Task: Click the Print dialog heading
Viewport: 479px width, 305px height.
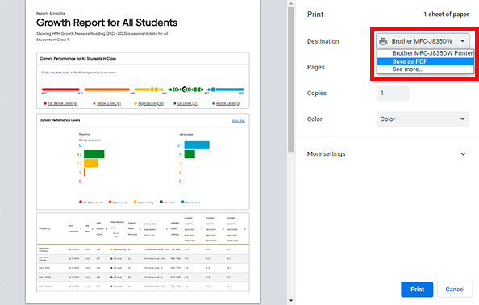Action: pyautogui.click(x=315, y=15)
